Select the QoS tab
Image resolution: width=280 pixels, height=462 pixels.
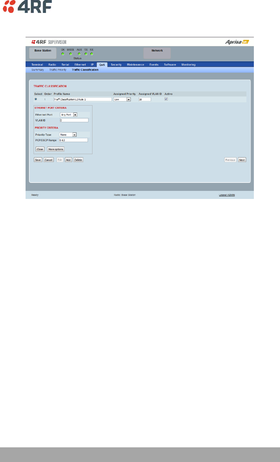102,65
